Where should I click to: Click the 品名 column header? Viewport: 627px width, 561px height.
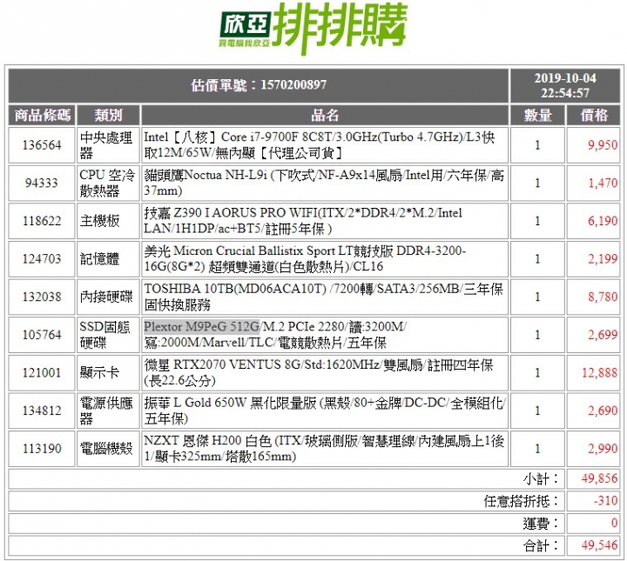pos(325,116)
